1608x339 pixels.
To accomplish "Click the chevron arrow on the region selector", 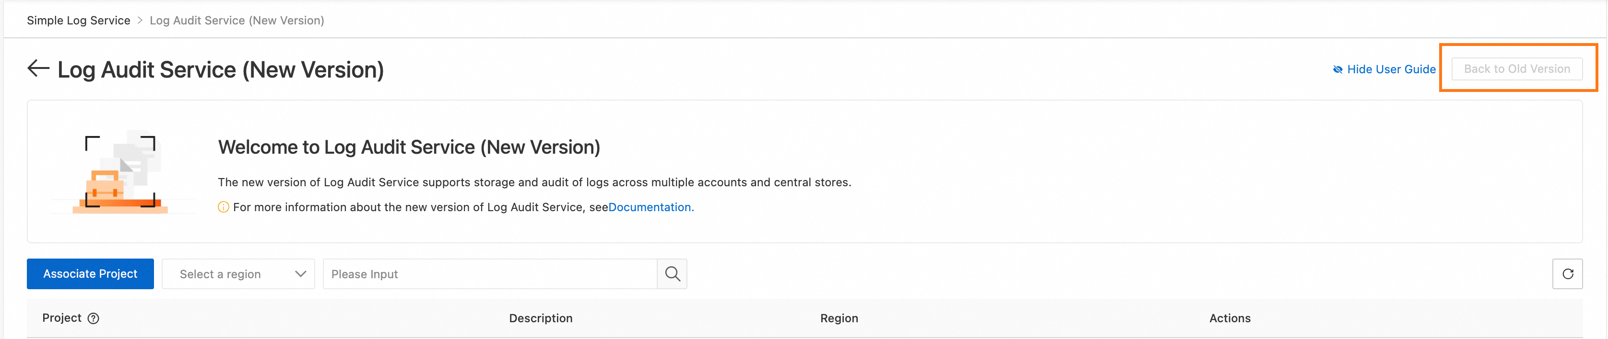I will click(300, 274).
